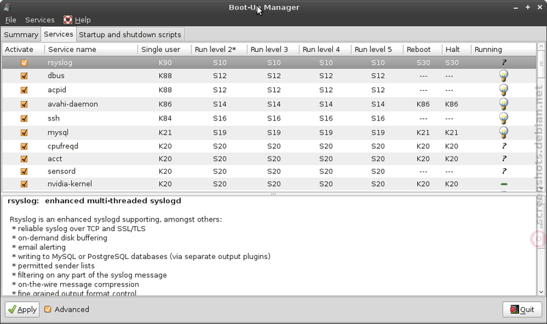Screen dimensions: 547x324
Task: Click the K21 single user cell for mysql
Action: 165,133
